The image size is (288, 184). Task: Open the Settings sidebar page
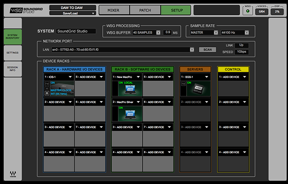point(13,53)
